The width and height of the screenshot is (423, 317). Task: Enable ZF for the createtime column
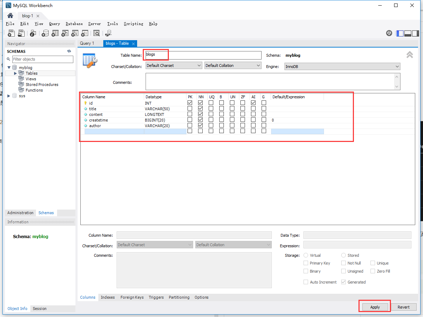(x=243, y=120)
